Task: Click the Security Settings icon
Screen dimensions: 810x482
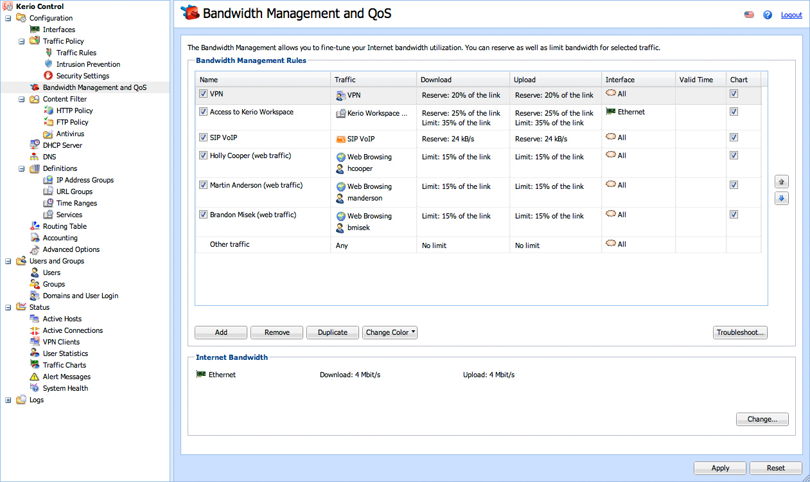Action: point(49,76)
